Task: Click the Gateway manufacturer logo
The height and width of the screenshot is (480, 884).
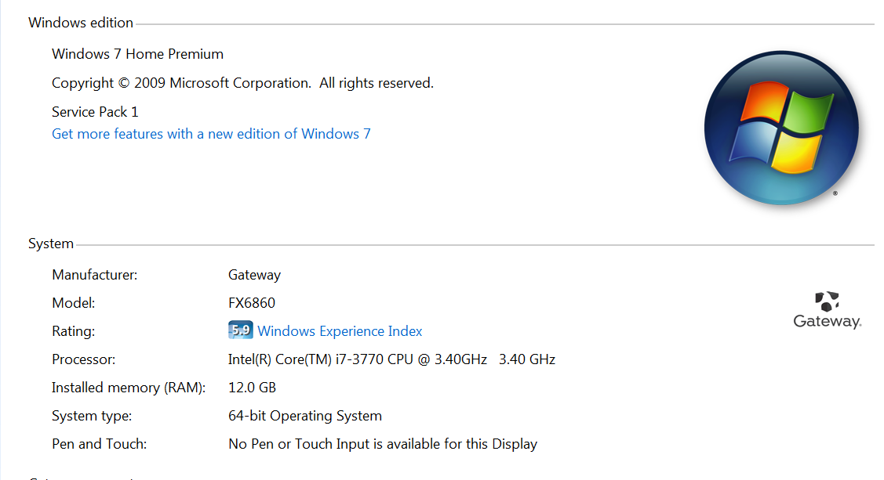Action: (827, 310)
